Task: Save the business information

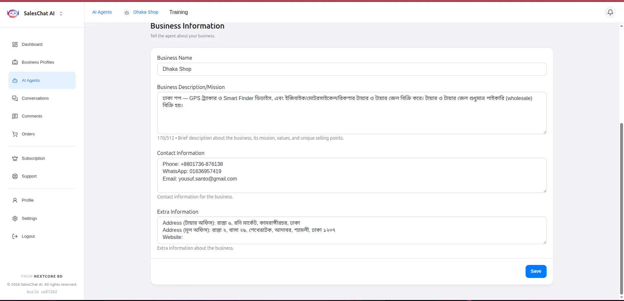Action: click(x=536, y=271)
